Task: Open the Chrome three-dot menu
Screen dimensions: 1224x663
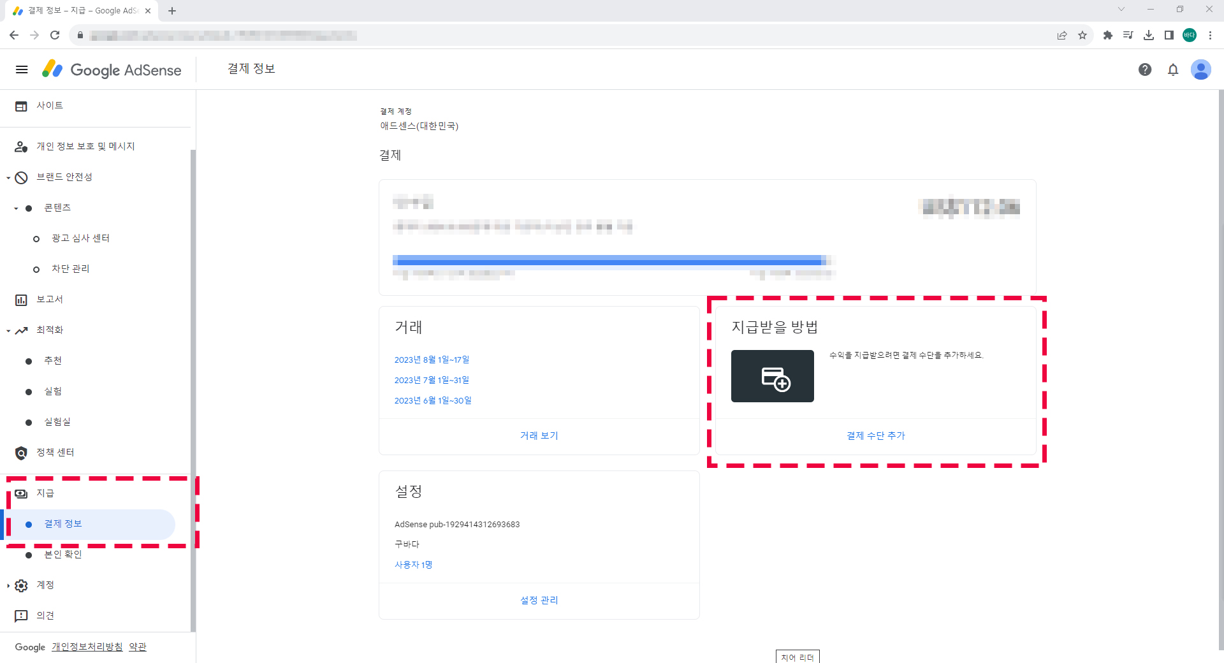Action: 1210,35
